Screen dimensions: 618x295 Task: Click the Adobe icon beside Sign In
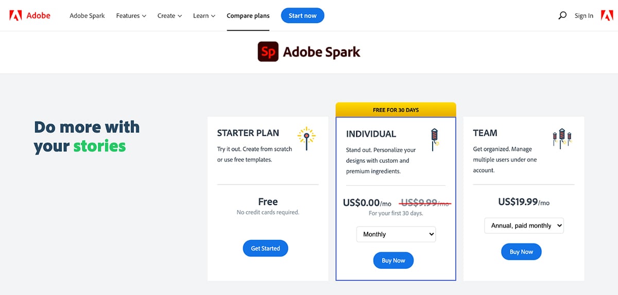607,15
